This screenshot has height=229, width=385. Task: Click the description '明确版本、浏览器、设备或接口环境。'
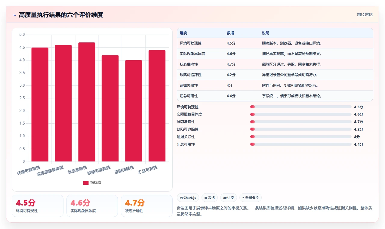tap(292, 43)
